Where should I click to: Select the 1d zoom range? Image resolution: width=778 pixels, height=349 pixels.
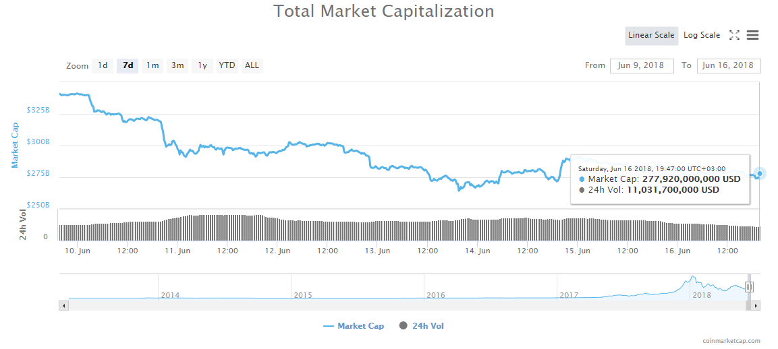pyautogui.click(x=103, y=65)
